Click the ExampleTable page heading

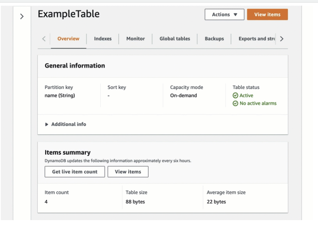click(x=69, y=14)
